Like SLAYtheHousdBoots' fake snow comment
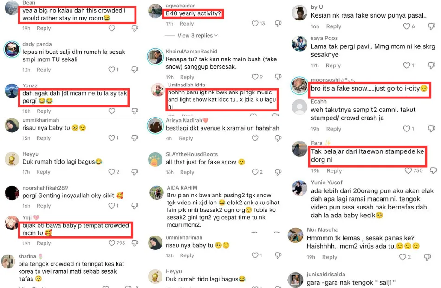The height and width of the screenshot is (288, 441). click(x=254, y=172)
